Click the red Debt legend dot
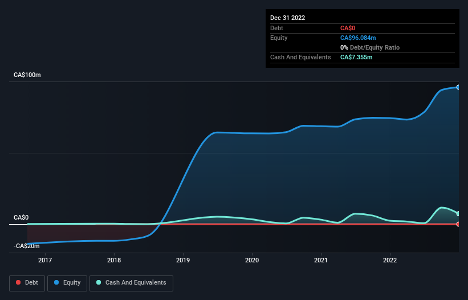Screen dimensions: 468x300 coord(18,282)
